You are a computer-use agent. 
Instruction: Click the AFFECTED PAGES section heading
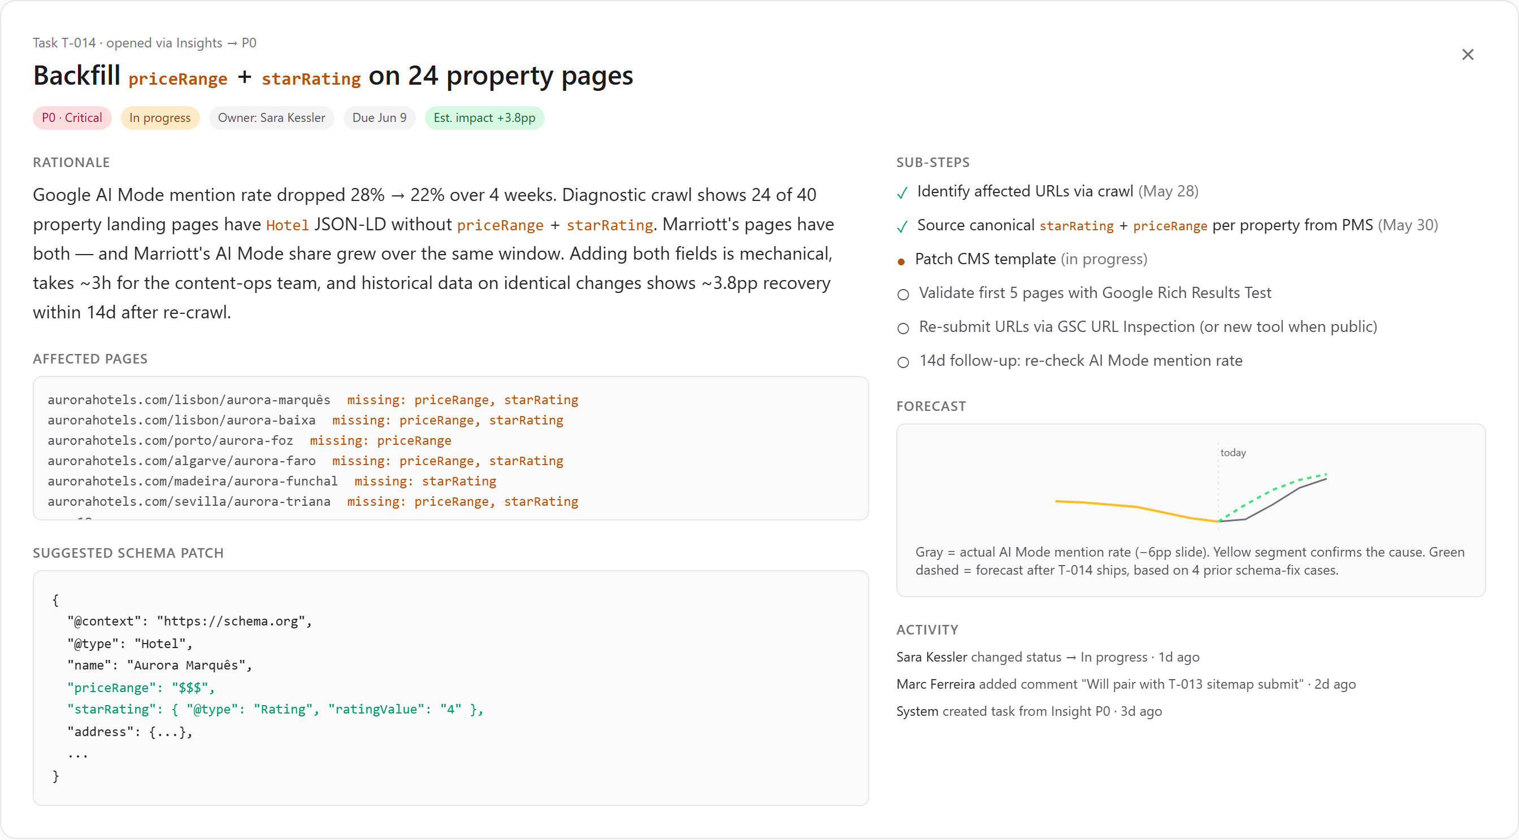coord(90,360)
